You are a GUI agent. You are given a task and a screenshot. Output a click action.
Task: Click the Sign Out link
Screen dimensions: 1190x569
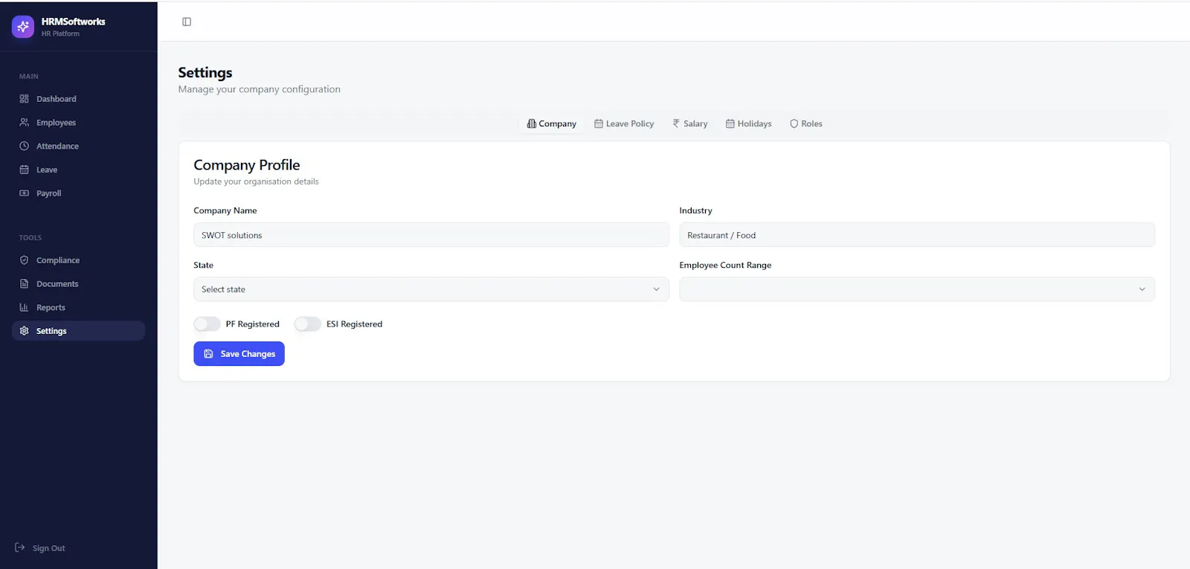pos(40,547)
